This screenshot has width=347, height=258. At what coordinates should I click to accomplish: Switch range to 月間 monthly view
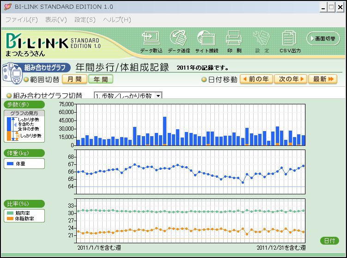74,79
